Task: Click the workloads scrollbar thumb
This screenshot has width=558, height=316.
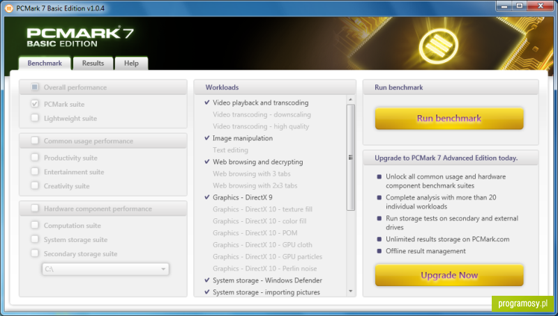Action: [x=351, y=157]
